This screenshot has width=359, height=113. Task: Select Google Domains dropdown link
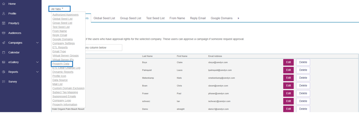pos(62,39)
